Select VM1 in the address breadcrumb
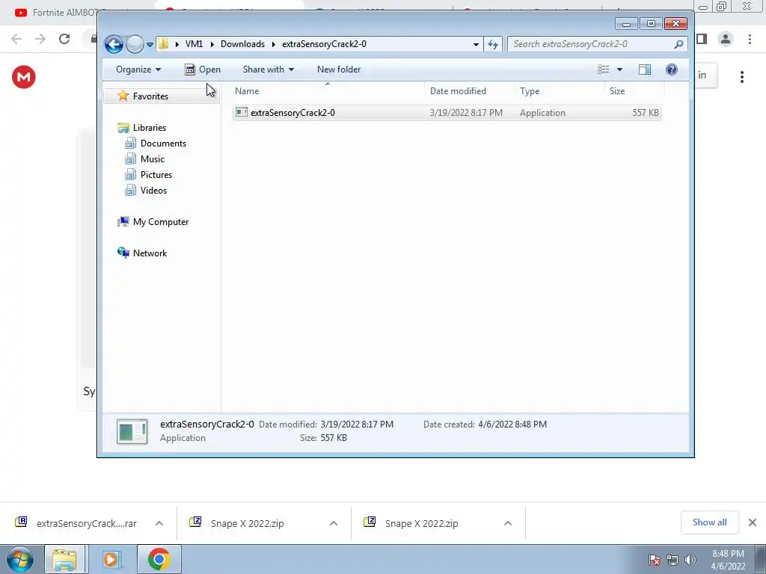This screenshot has width=766, height=574. tap(194, 44)
